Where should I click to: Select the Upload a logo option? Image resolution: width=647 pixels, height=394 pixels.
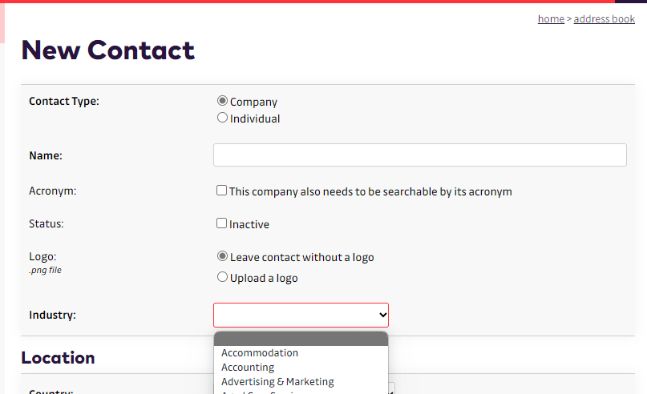click(x=222, y=278)
